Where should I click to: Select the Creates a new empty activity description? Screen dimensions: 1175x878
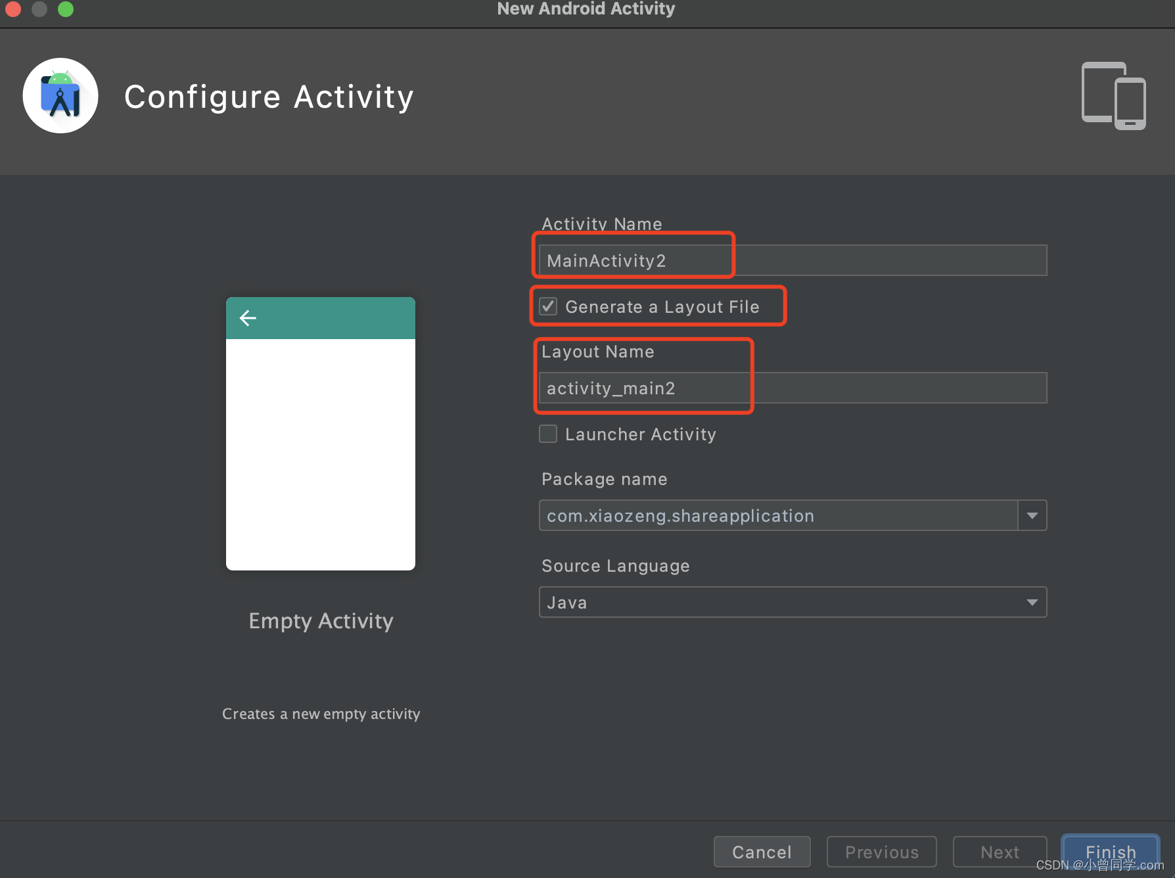(x=321, y=714)
